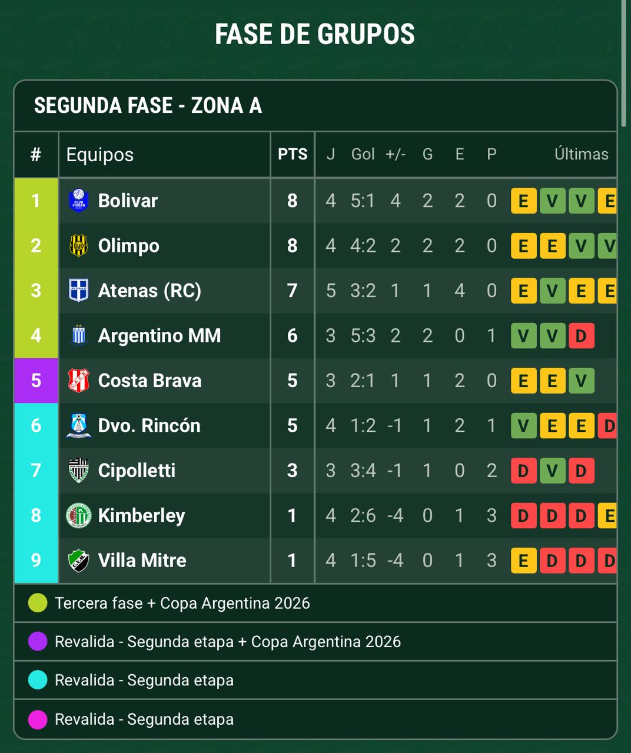Tap Dvo. Rincón team logo
The height and width of the screenshot is (753, 631).
coord(78,425)
